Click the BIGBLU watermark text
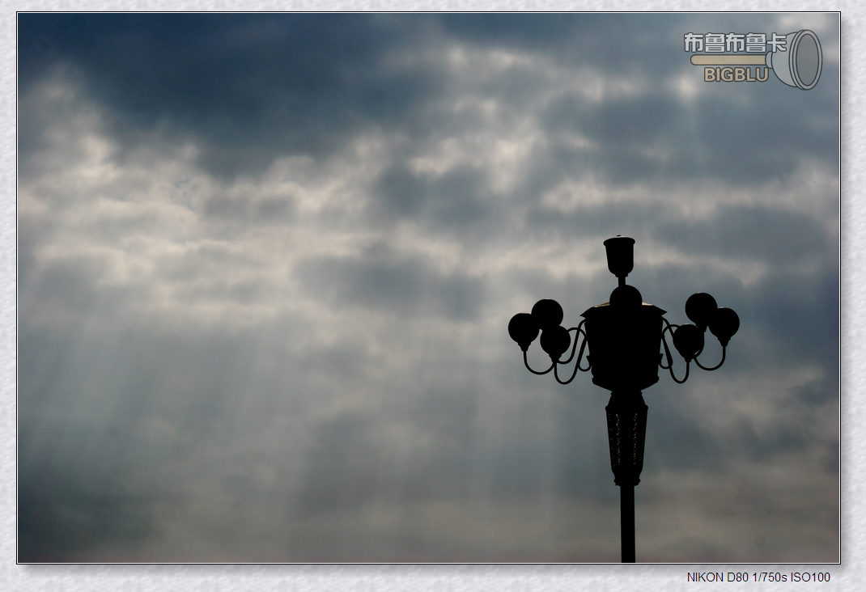Viewport: 866px width, 592px height. pyautogui.click(x=735, y=75)
